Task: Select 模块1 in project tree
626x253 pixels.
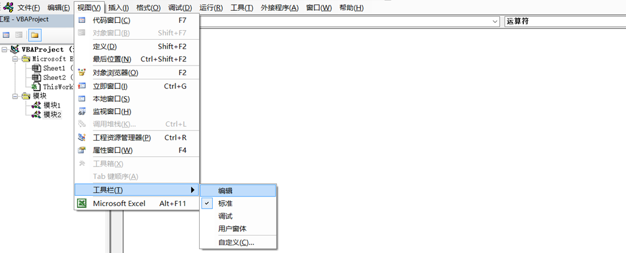Action: point(52,105)
